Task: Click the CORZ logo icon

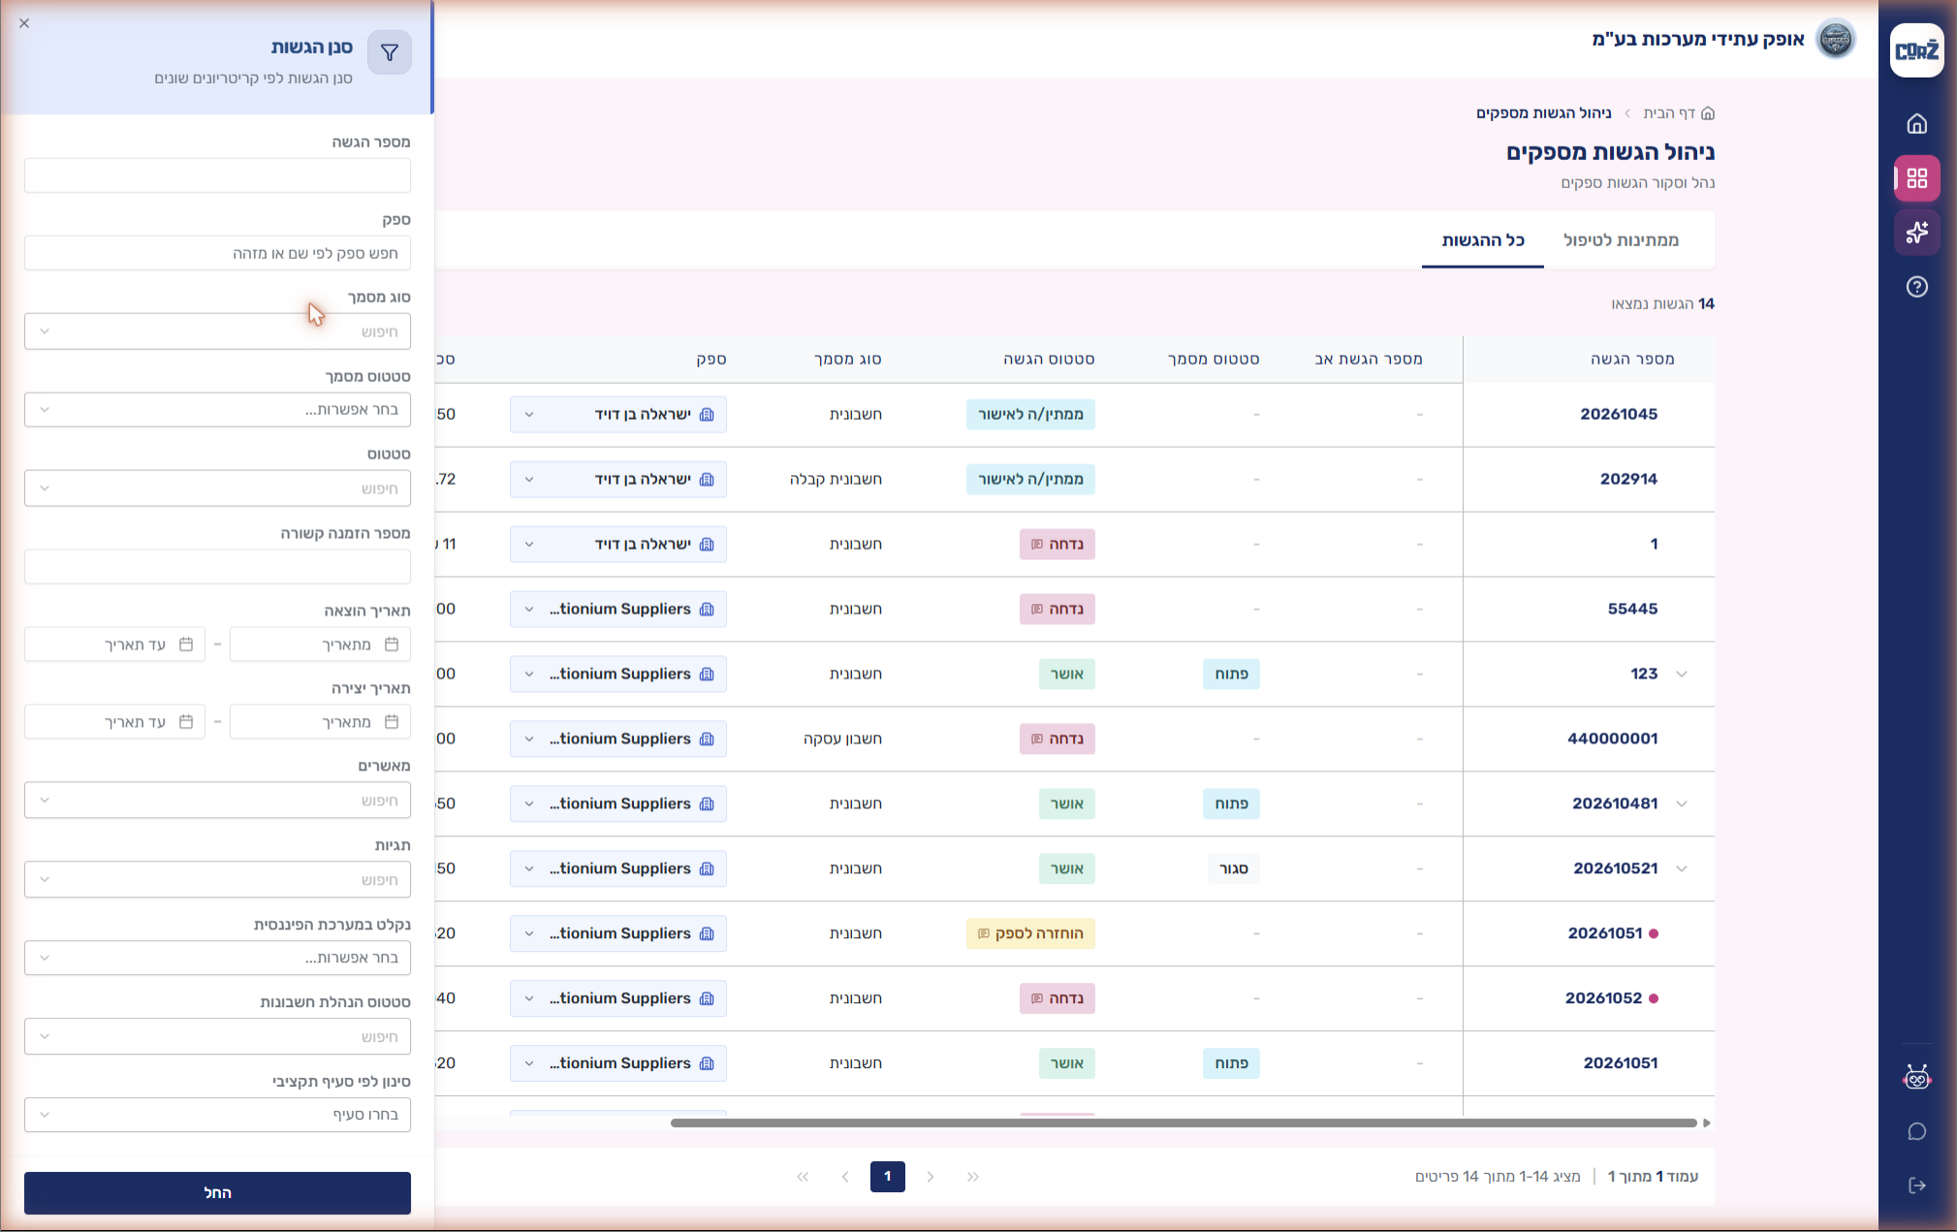Action: (1916, 50)
